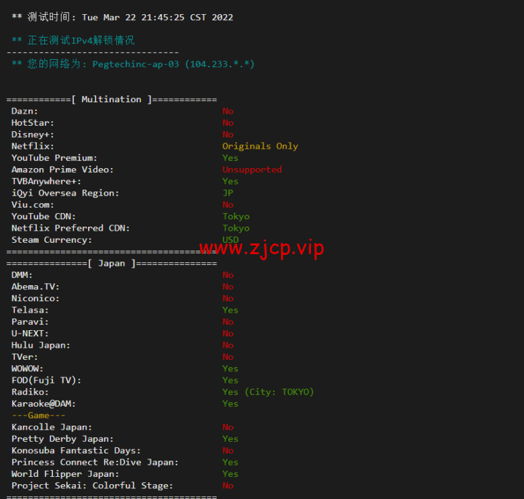This screenshot has height=499, width=524.
Task: Click the '[ Japan ]' section header
Action: 112,263
